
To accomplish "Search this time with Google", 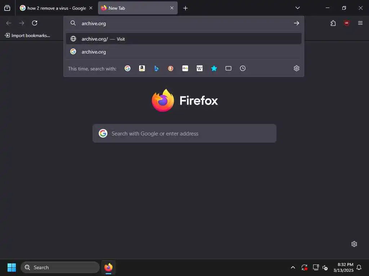I will (x=128, y=68).
